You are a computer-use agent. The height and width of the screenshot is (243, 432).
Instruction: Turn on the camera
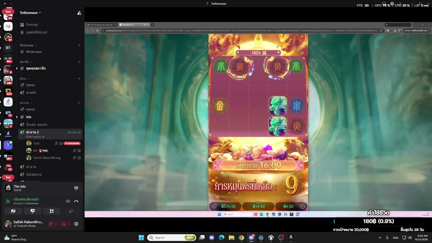click(x=13, y=211)
